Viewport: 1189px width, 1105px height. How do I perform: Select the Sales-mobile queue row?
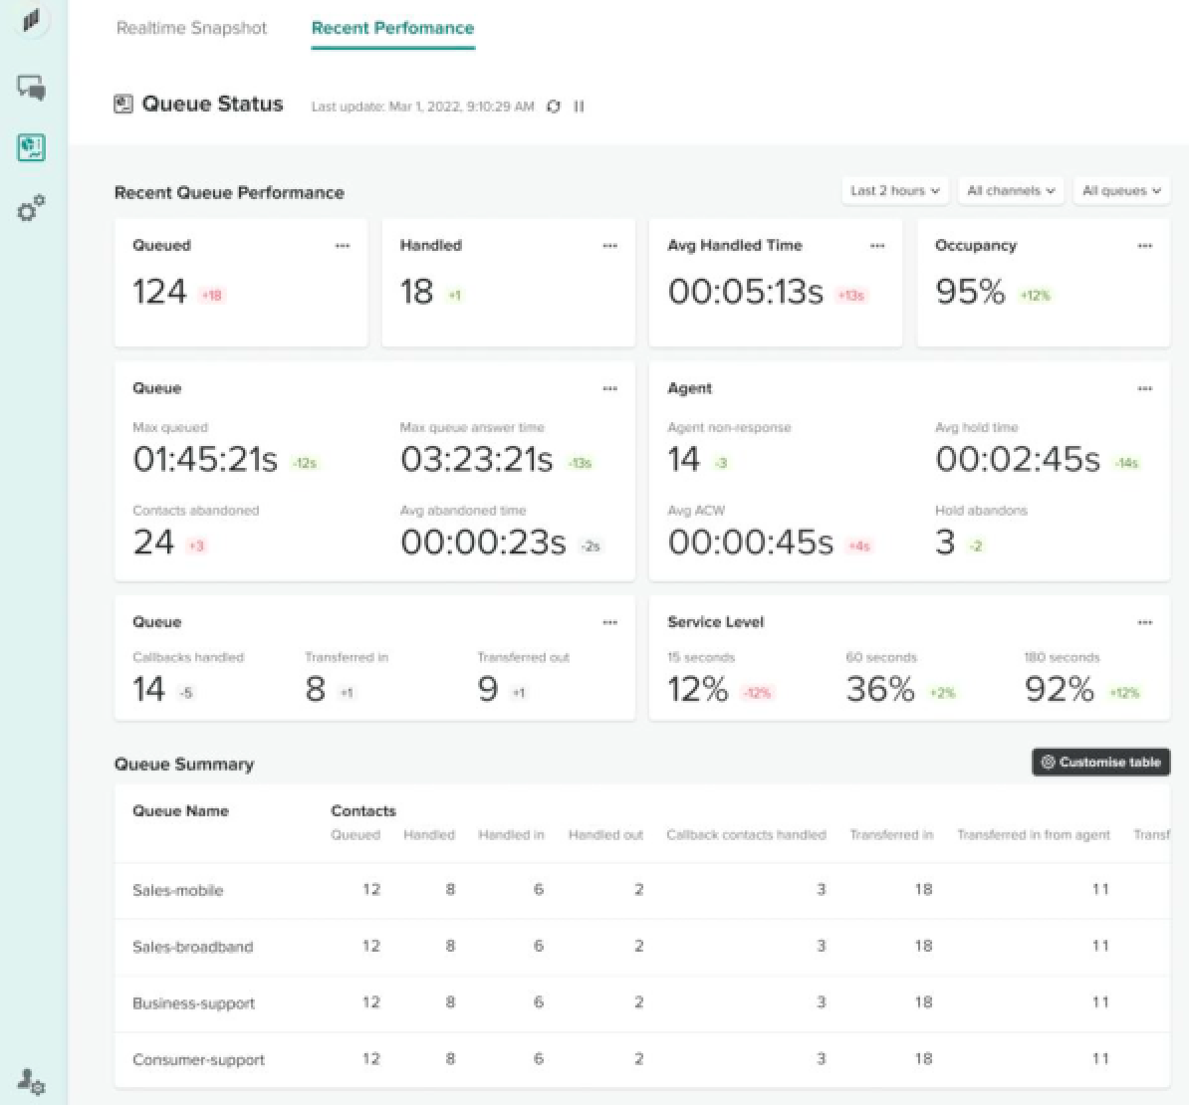pyautogui.click(x=178, y=891)
